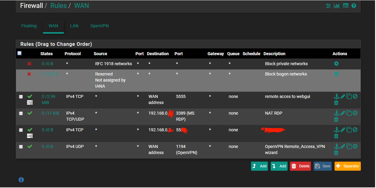Viewport: 376px width, 188px height.
Task: Click Add rule to top button
Action: click(259, 166)
